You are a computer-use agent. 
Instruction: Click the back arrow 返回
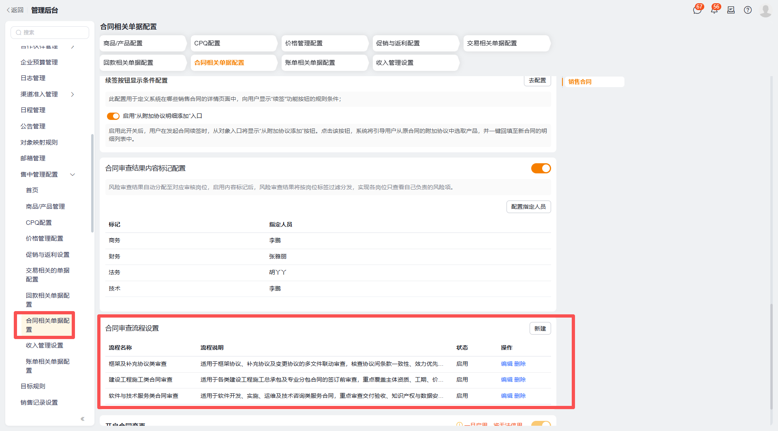point(15,10)
